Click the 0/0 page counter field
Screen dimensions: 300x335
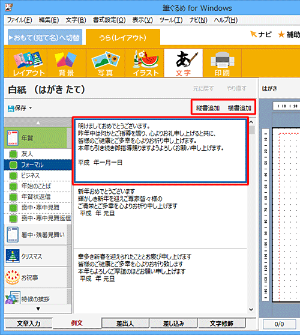point(279,324)
